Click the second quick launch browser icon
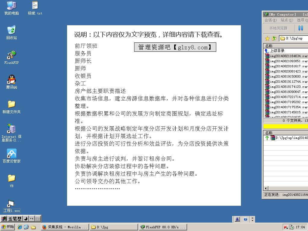 click(26, 227)
